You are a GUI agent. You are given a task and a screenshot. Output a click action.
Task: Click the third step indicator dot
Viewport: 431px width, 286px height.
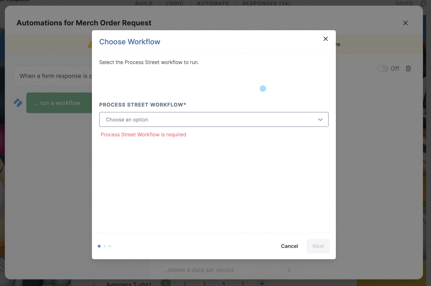coord(110,246)
